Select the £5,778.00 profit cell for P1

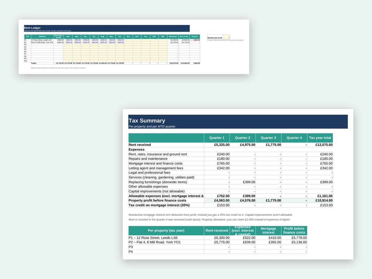point(294,238)
